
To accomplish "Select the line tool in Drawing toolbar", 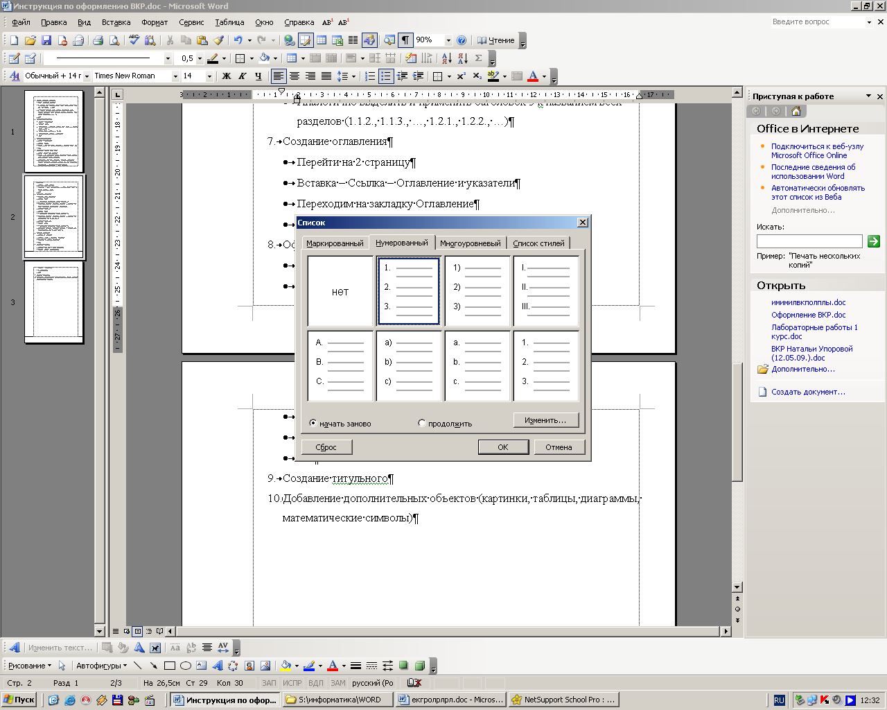I will [x=137, y=666].
